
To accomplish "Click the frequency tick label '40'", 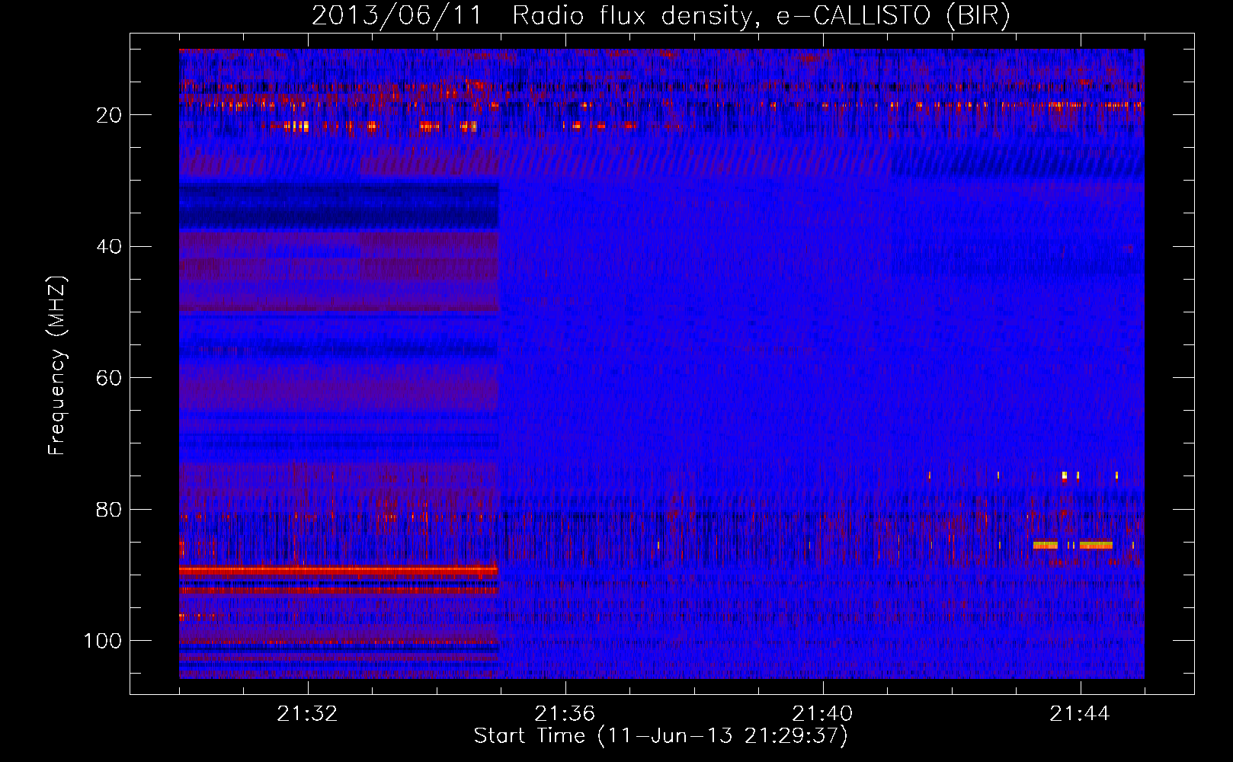I will (x=109, y=247).
